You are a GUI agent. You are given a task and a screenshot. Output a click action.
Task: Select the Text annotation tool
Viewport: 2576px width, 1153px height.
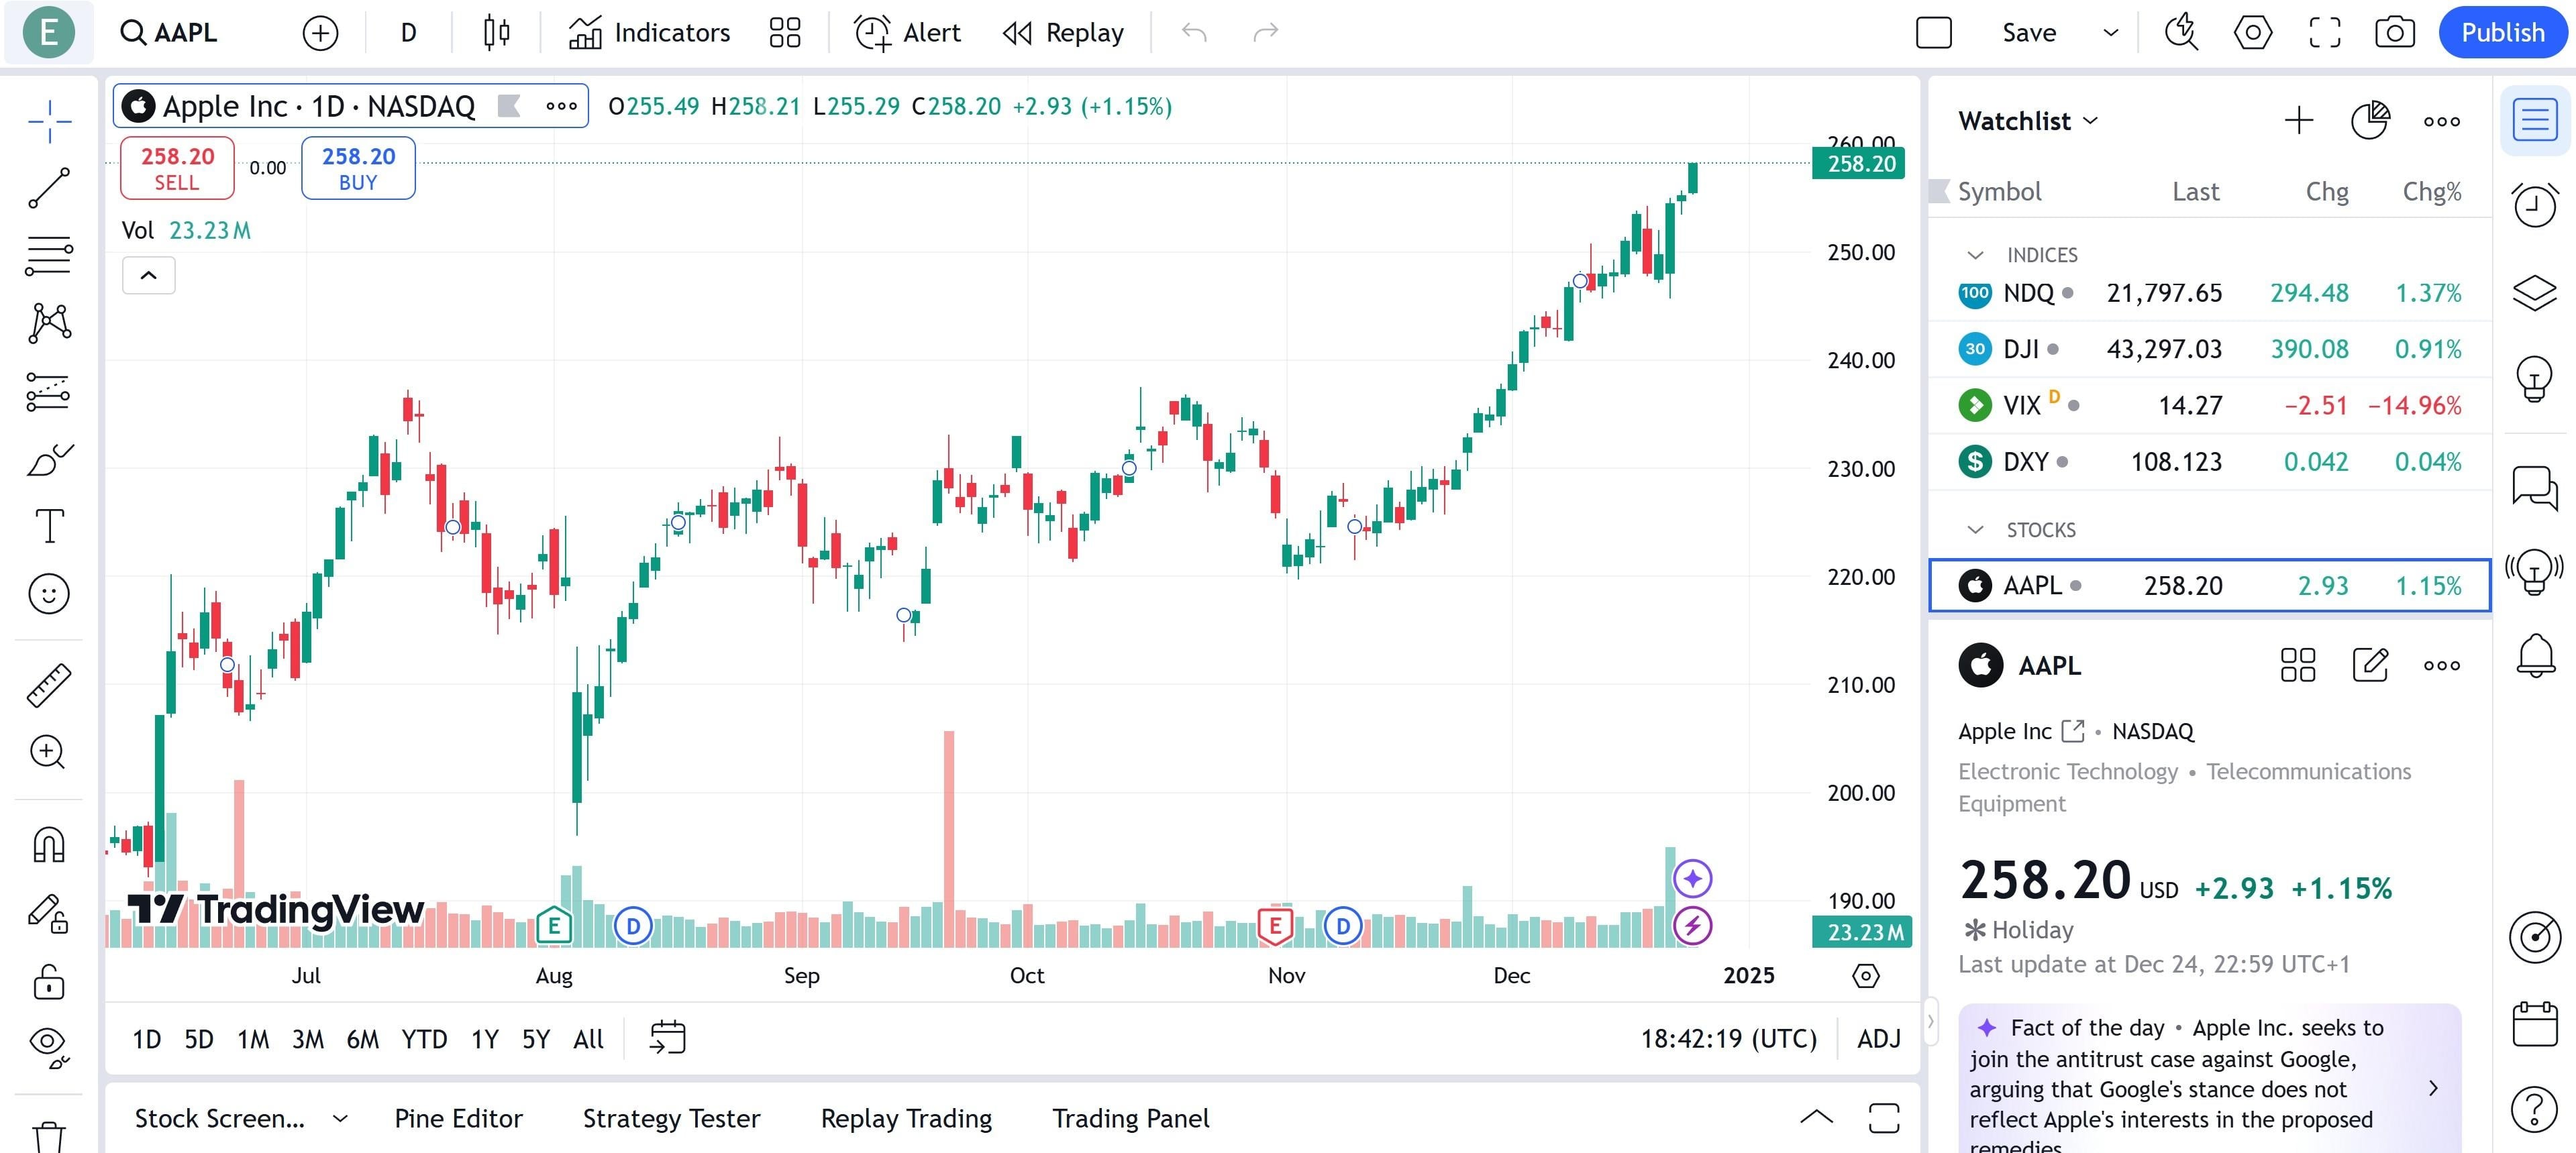[x=49, y=526]
